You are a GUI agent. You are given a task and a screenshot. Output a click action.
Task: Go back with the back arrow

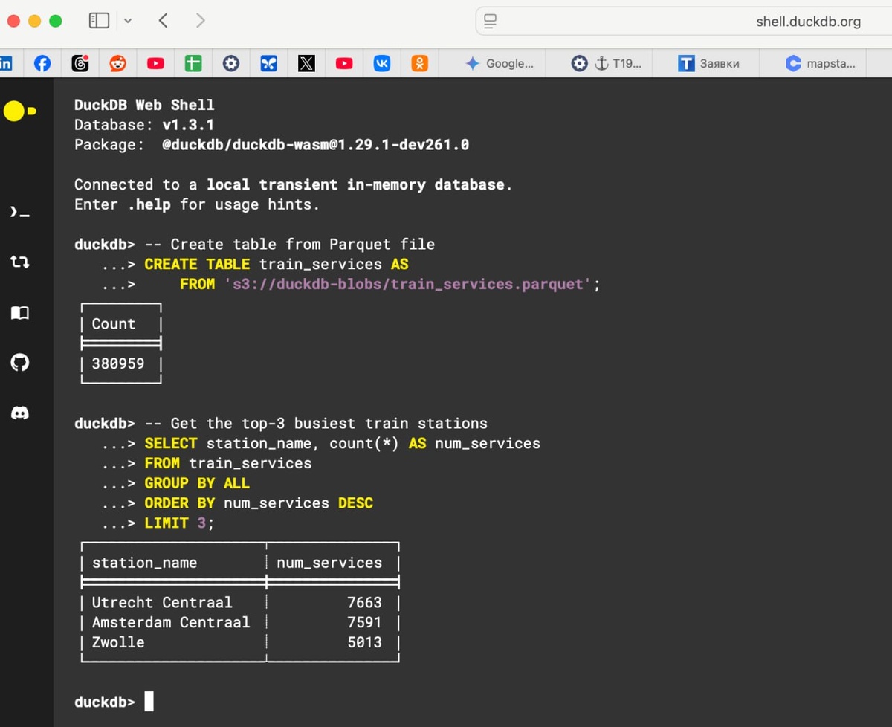(164, 21)
